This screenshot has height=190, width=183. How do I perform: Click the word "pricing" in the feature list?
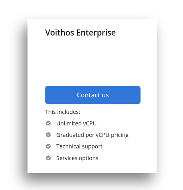coord(119,135)
